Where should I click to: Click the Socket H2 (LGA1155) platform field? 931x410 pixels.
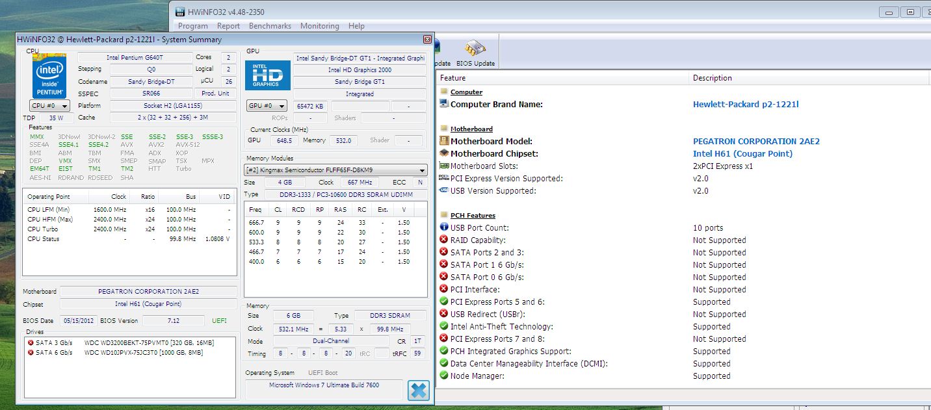[x=172, y=106]
